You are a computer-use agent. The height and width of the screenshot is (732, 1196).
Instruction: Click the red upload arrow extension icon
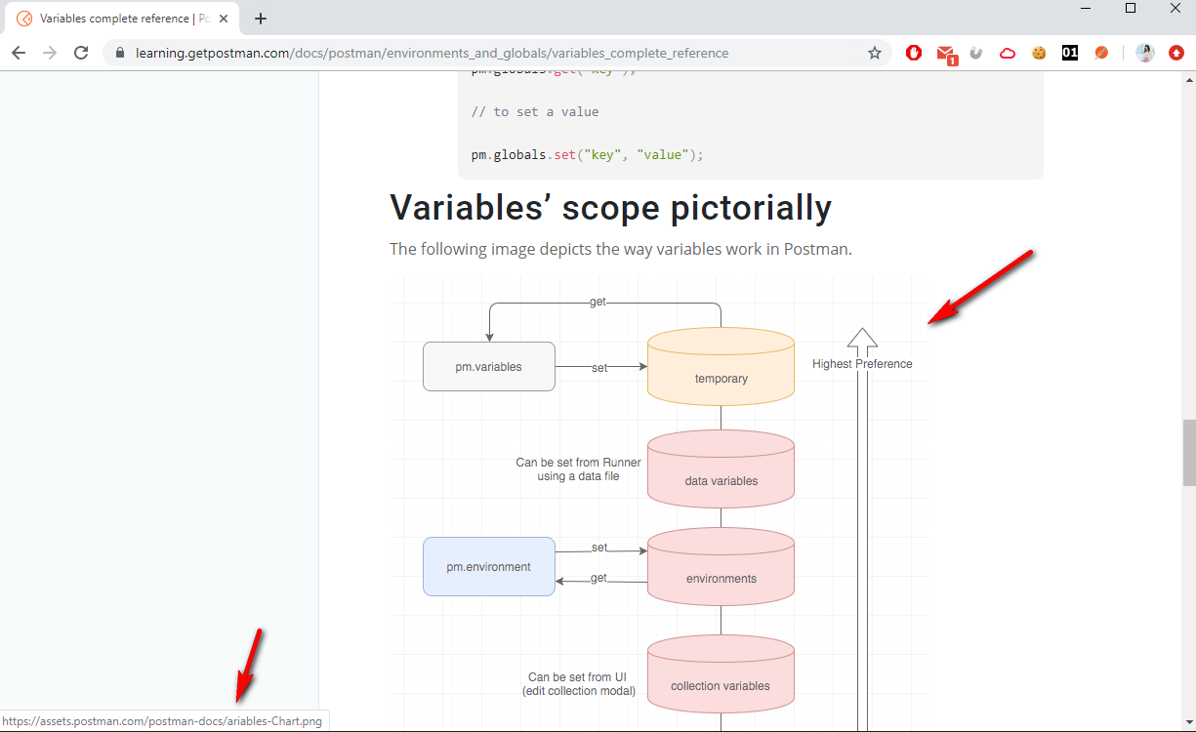point(1175,53)
